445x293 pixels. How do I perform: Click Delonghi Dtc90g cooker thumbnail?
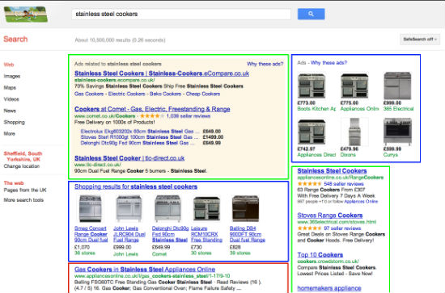167,208
